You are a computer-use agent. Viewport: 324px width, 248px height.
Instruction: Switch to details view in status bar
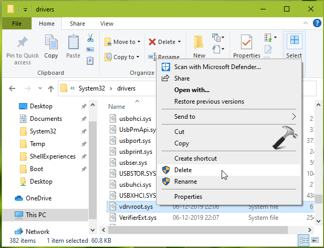tap(304, 240)
